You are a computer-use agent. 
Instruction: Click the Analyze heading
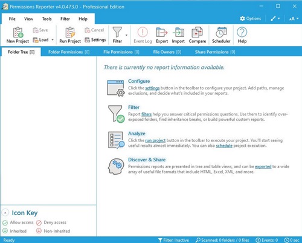(x=137, y=134)
